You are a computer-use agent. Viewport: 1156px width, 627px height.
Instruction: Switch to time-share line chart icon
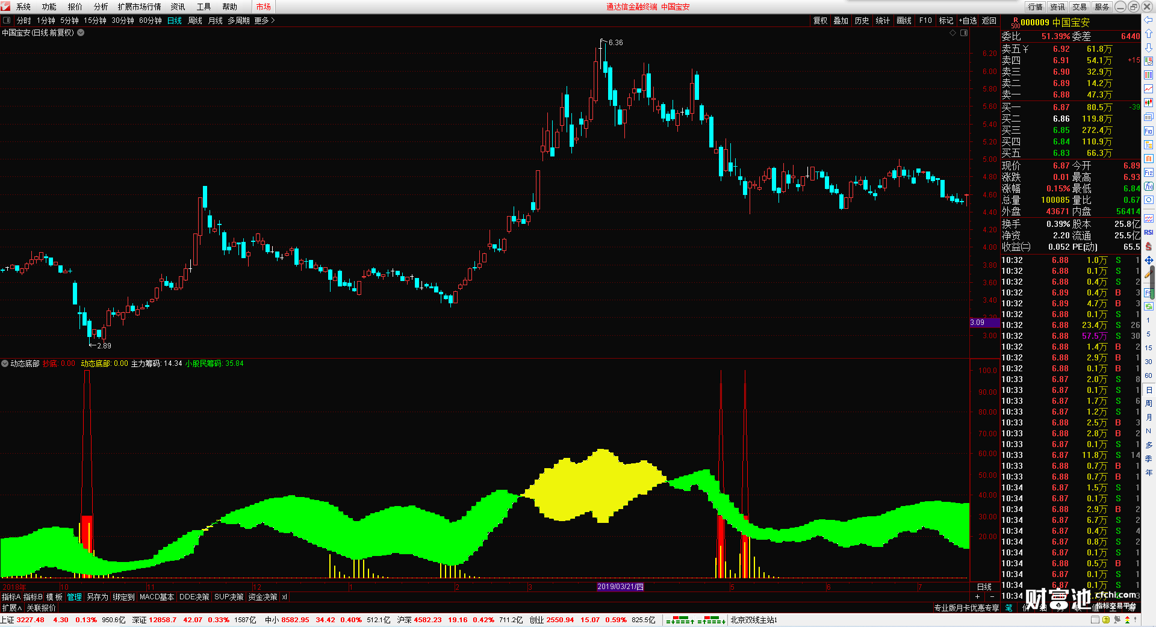[1148, 88]
